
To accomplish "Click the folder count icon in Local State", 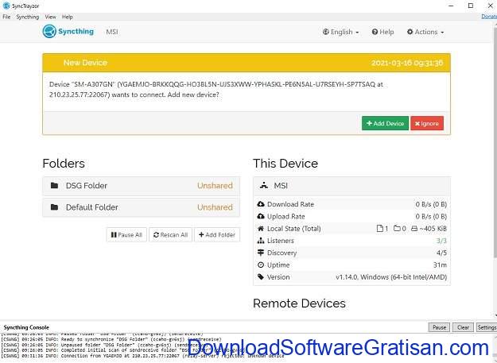I will click(x=397, y=228).
